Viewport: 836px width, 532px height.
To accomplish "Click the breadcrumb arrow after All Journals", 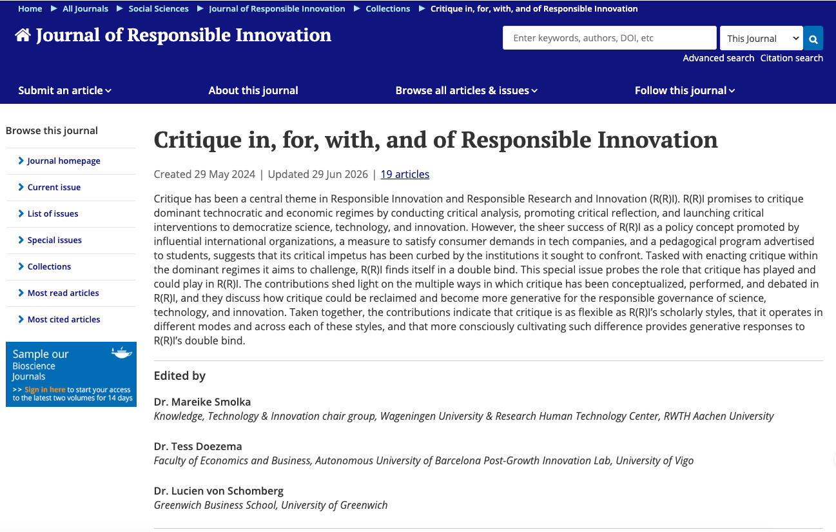I will tap(119, 8).
